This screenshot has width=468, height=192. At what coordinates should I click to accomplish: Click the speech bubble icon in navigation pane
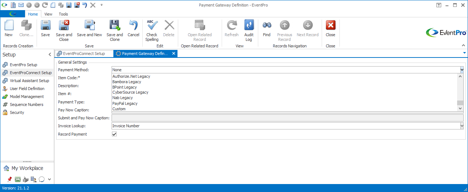tap(42, 179)
